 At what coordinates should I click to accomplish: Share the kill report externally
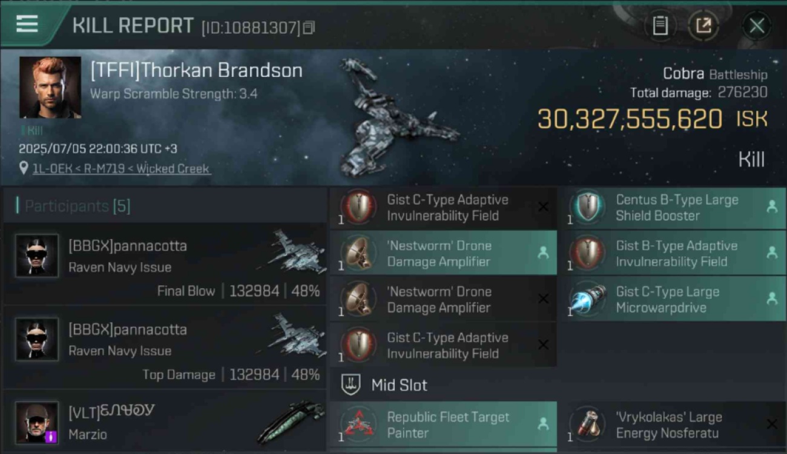click(703, 25)
